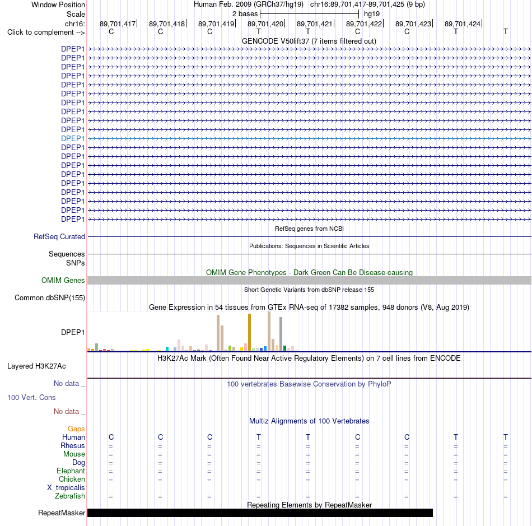Image resolution: width=532 pixels, height=526 pixels.
Task: Select the Scale track label
Action: pyautogui.click(x=76, y=14)
